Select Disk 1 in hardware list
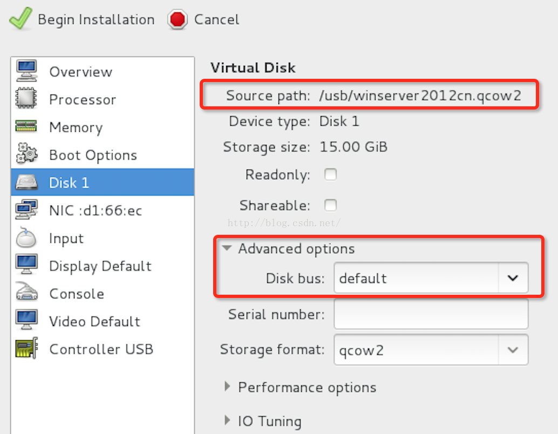558x434 pixels. (103, 182)
